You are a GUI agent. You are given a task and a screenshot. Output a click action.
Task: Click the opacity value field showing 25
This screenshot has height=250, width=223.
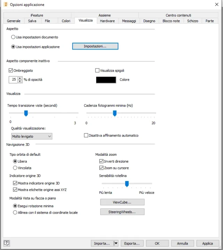[13, 80]
